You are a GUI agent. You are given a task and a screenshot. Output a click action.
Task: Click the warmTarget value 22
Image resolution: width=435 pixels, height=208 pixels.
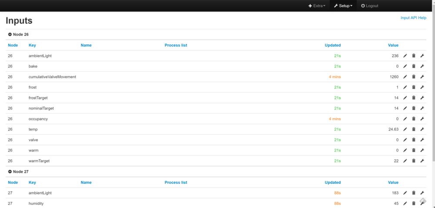[x=396, y=161]
